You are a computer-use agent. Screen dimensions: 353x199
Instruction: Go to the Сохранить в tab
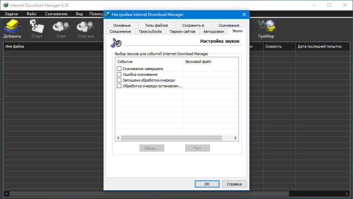[x=193, y=25]
